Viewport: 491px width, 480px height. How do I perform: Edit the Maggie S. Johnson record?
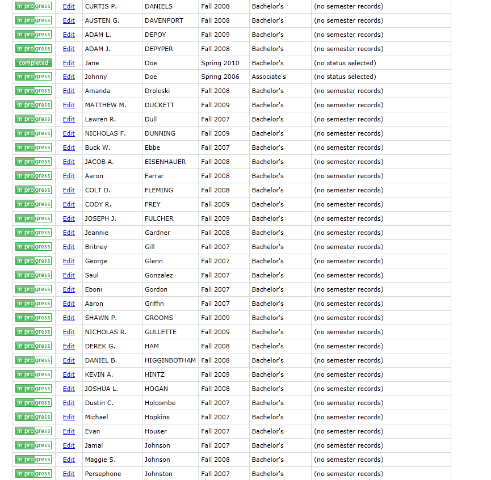tap(69, 460)
